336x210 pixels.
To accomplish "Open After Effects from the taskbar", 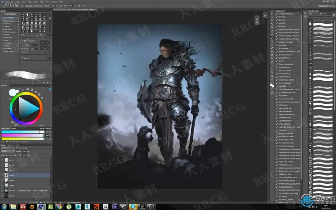I will click(x=115, y=207).
